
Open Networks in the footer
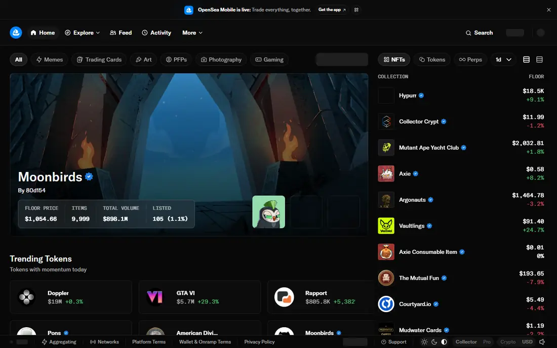[104, 342]
